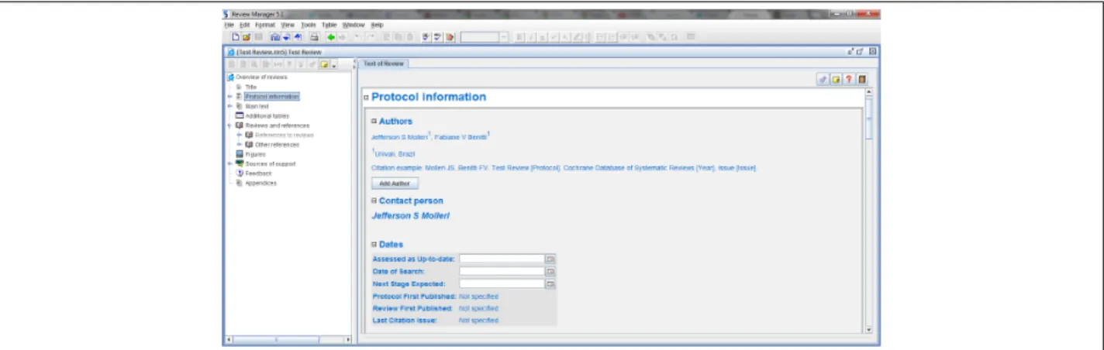The image size is (1104, 350).
Task: Collapse the Dates section
Action: point(374,244)
